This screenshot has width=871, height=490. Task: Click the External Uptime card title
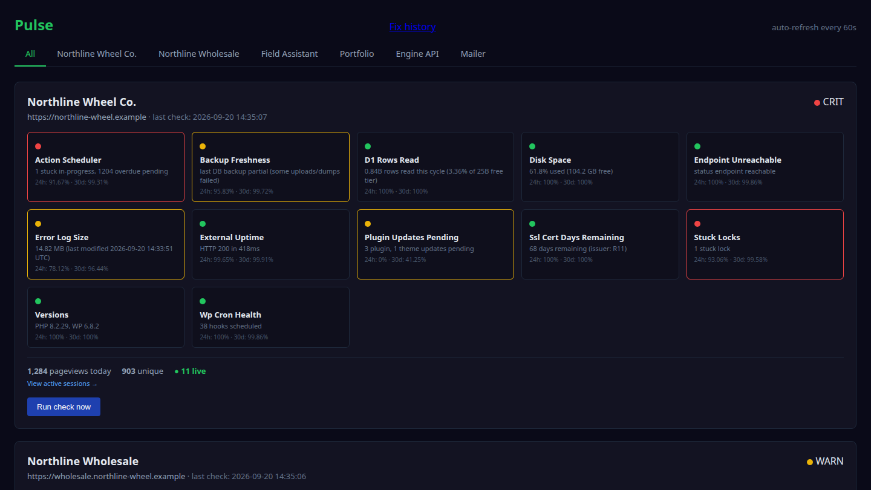(232, 237)
